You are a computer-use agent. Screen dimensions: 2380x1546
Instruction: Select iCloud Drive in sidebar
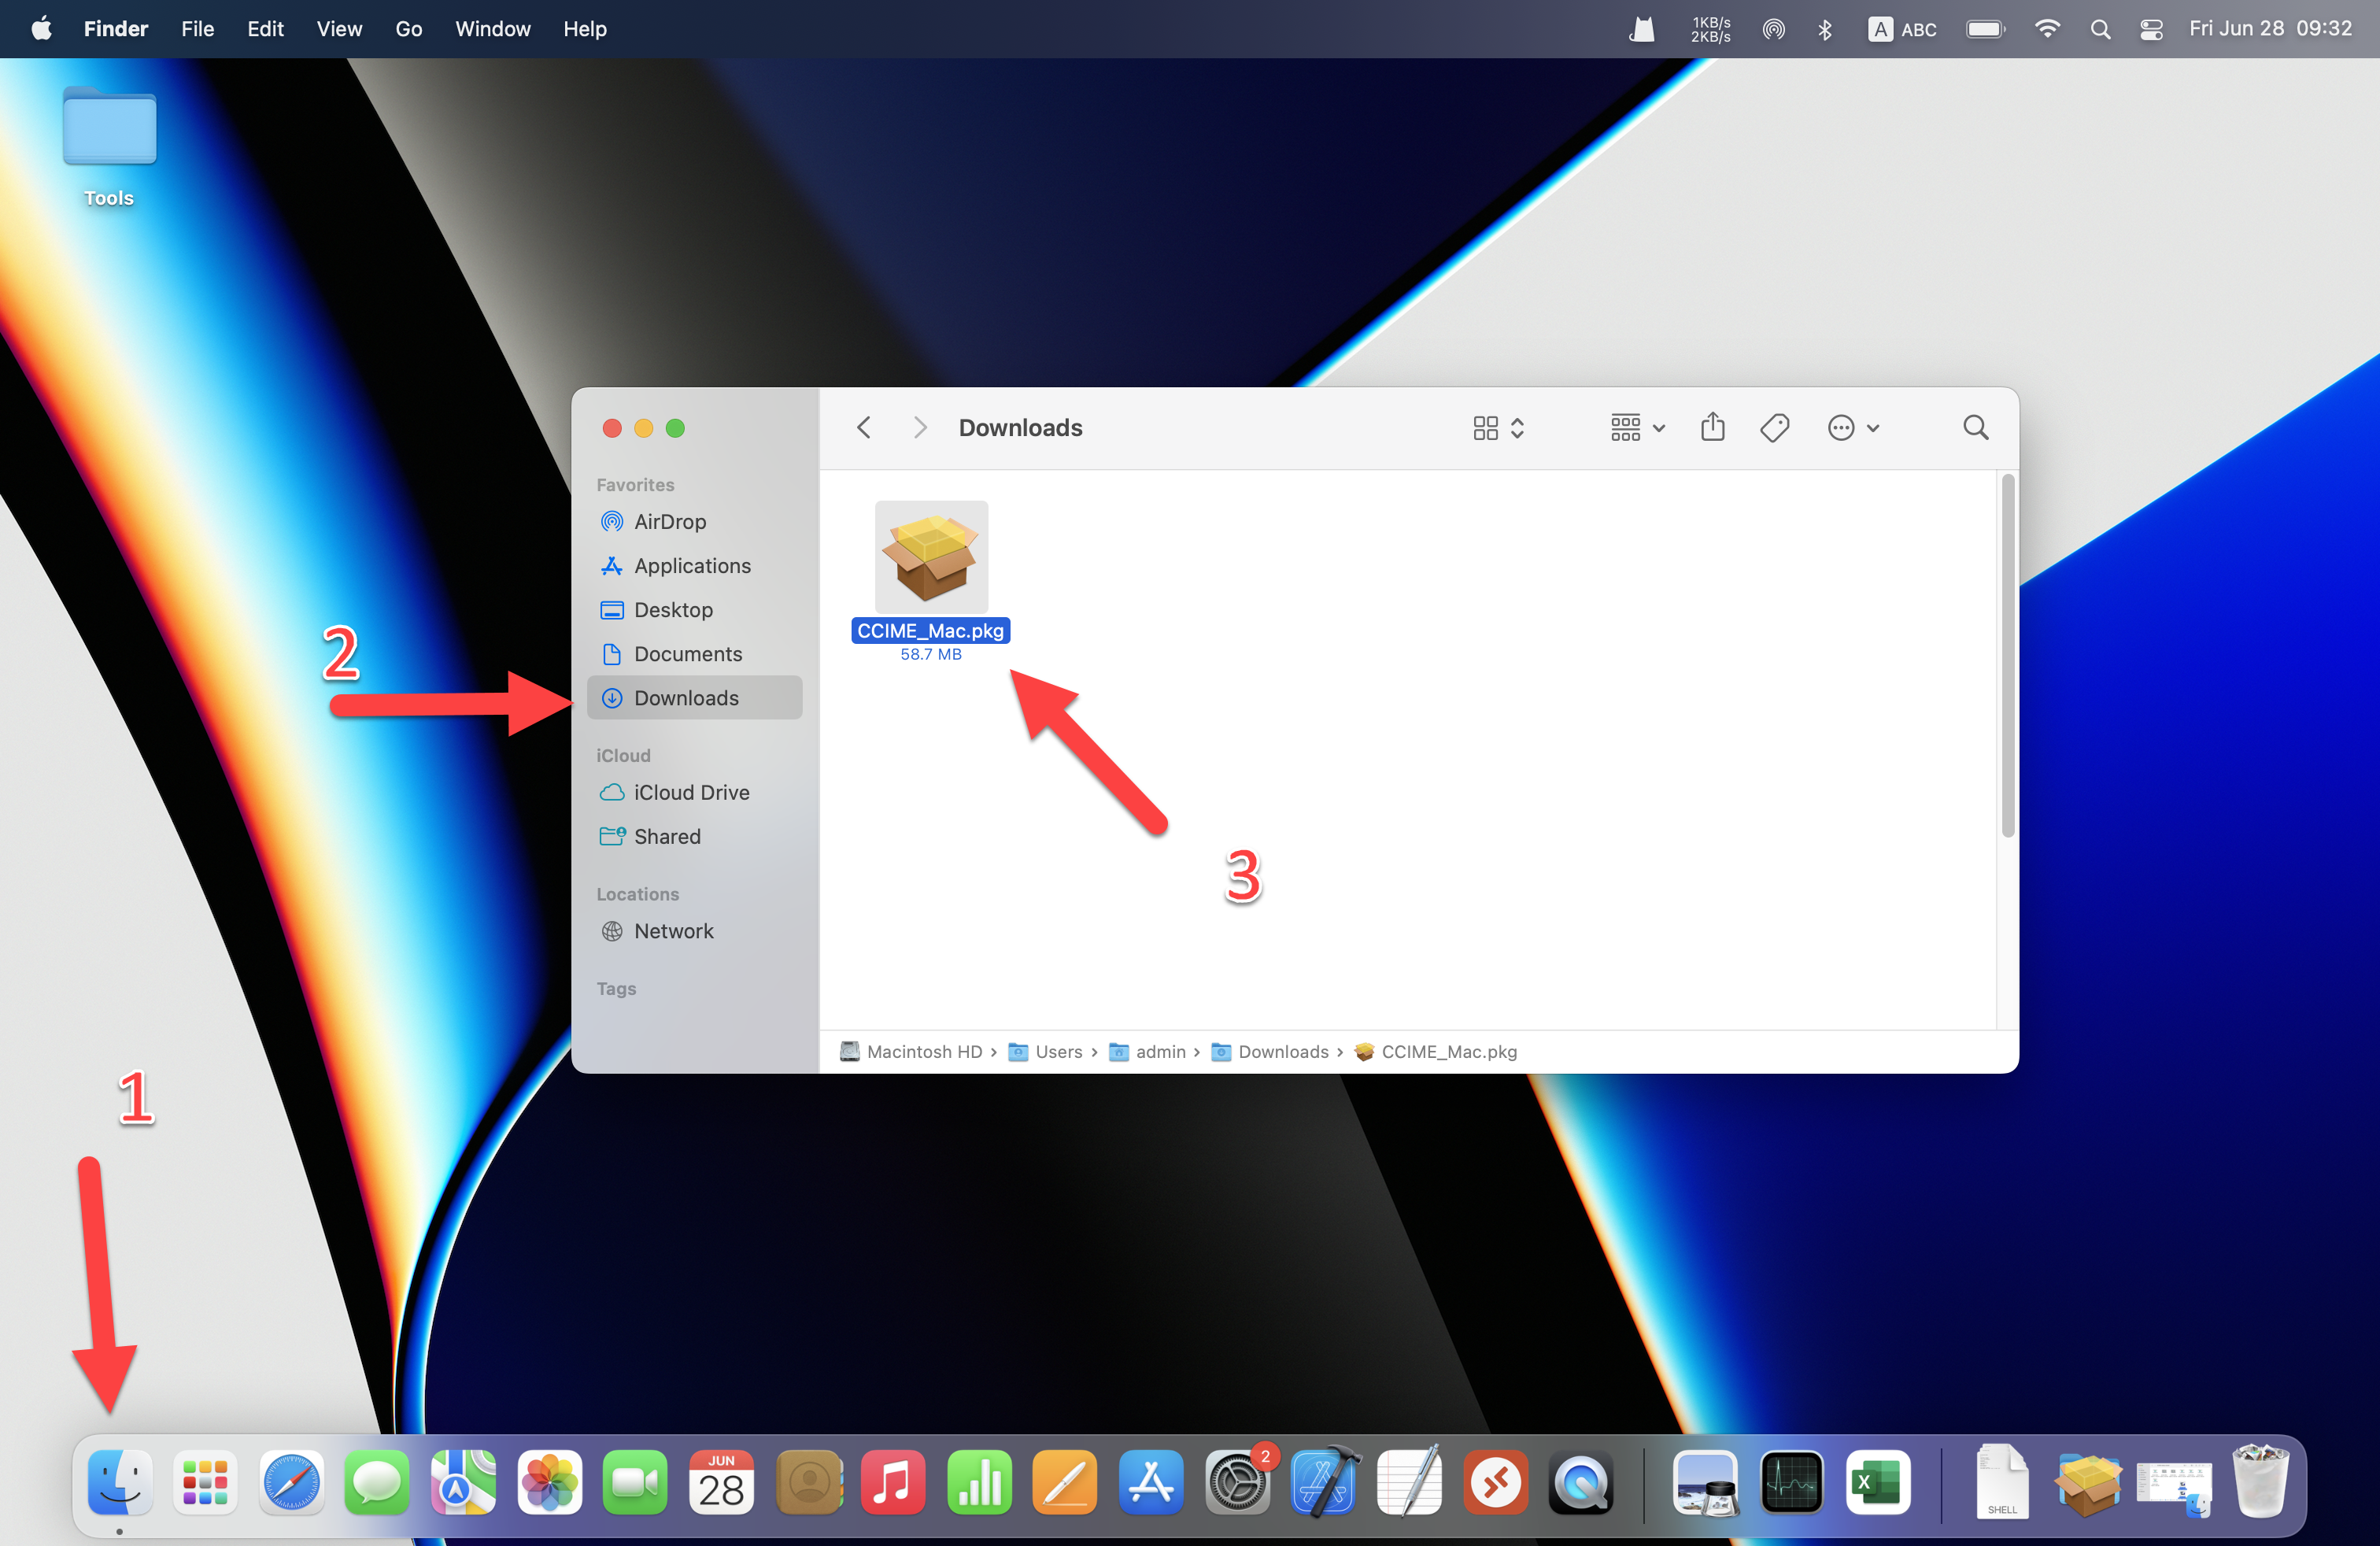pos(690,792)
